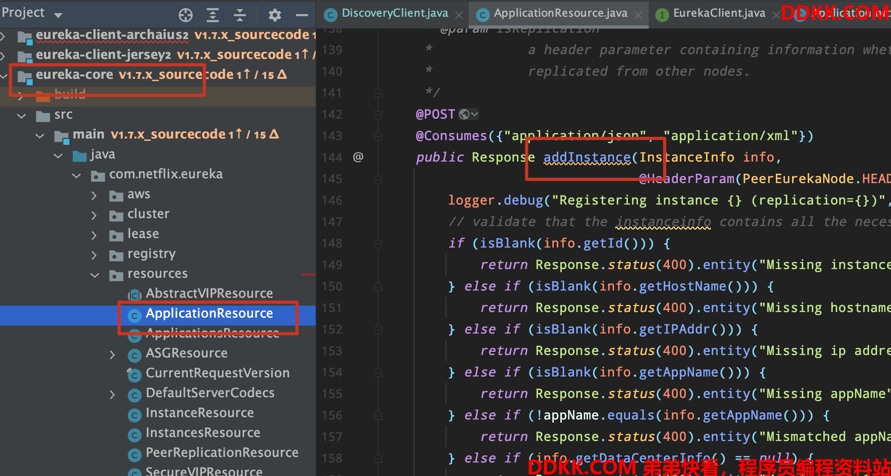
Task: Switch to EurekaClient.java tab
Action: click(719, 14)
